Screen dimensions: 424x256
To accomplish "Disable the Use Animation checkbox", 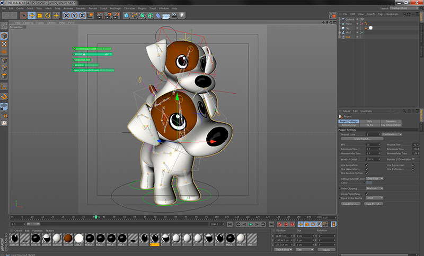I will coord(367,164).
